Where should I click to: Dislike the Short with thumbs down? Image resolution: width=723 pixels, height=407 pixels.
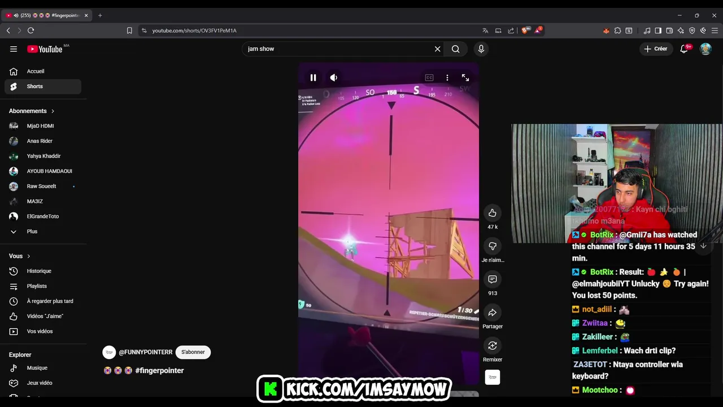[493, 246]
